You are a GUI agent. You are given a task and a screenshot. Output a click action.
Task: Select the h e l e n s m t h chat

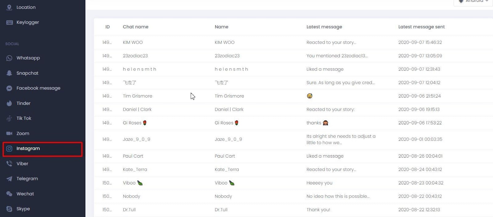(140, 69)
